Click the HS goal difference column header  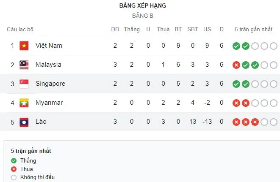[207, 29]
